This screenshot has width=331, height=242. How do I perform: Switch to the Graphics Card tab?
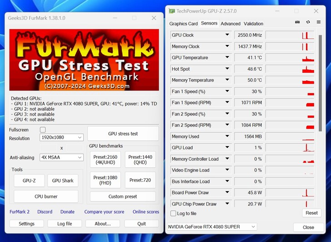pyautogui.click(x=183, y=24)
